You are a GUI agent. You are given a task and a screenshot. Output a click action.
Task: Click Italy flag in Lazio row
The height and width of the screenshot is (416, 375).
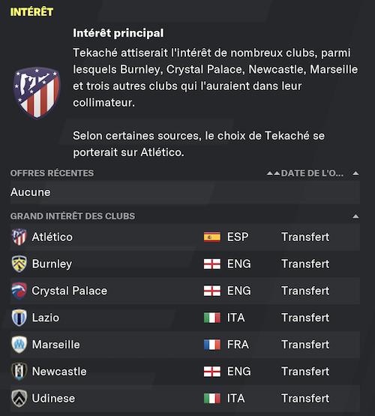pos(212,318)
